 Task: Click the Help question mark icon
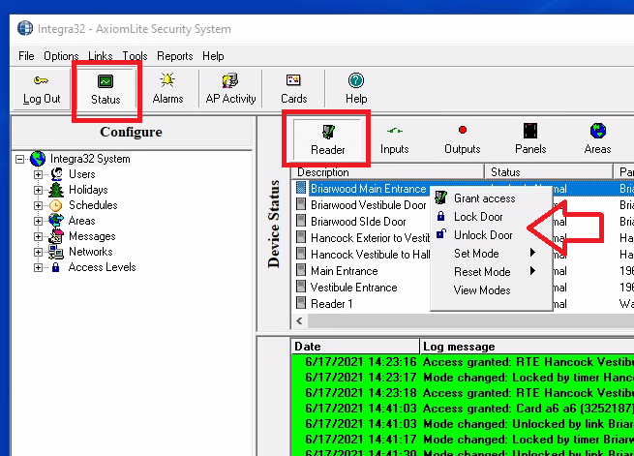click(356, 80)
